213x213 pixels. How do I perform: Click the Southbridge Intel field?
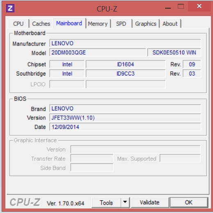(67, 73)
